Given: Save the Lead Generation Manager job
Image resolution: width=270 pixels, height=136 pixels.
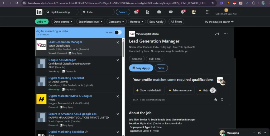Looking at the screenshot, I should [x=161, y=68].
